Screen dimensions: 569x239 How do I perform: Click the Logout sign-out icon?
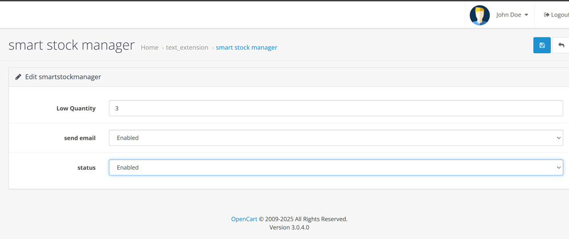547,15
